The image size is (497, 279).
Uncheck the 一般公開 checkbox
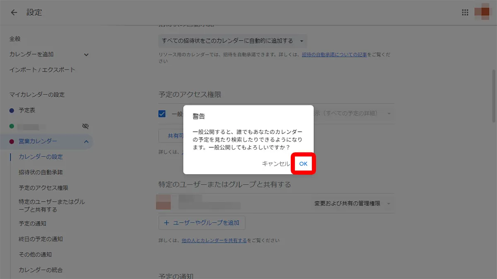coord(162,113)
